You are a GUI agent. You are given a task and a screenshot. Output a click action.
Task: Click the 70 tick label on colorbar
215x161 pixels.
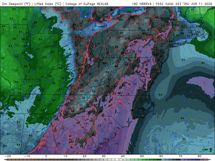pos(180,156)
